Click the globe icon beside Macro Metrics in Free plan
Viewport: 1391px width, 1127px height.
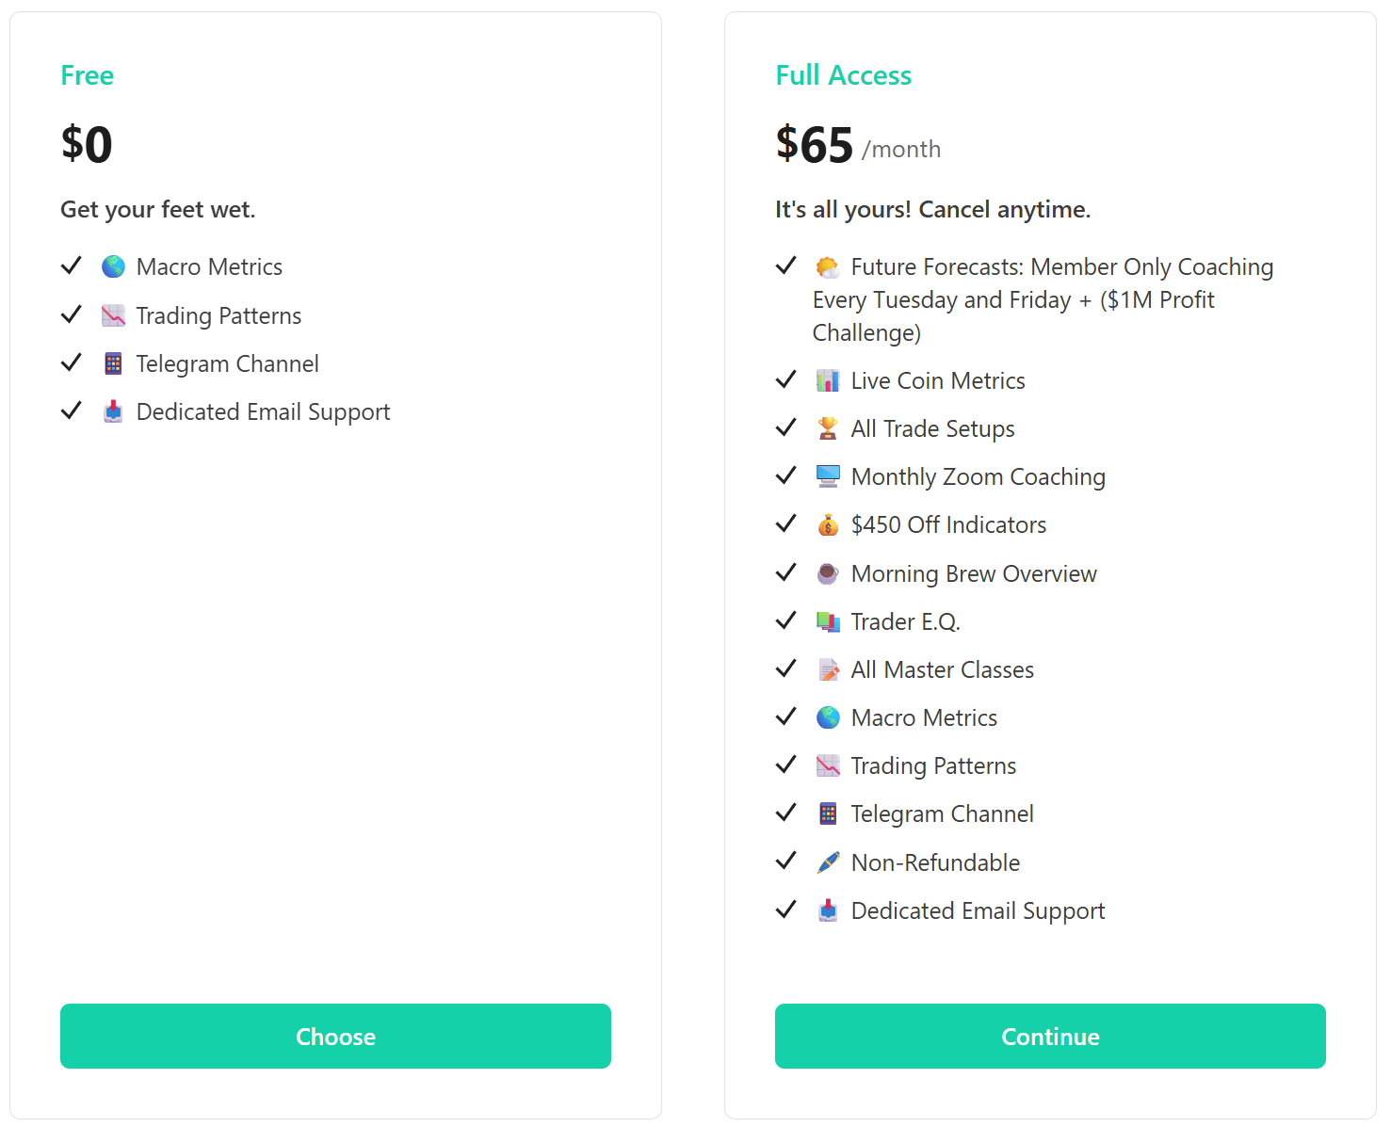click(113, 266)
